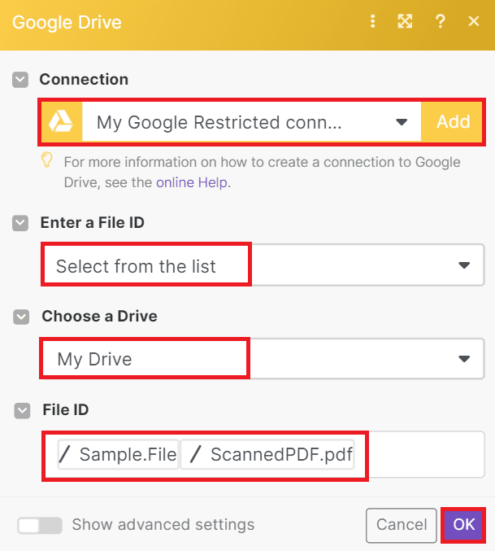This screenshot has height=551, width=495.
Task: Click the lightbulb hint icon
Action: pos(47,161)
